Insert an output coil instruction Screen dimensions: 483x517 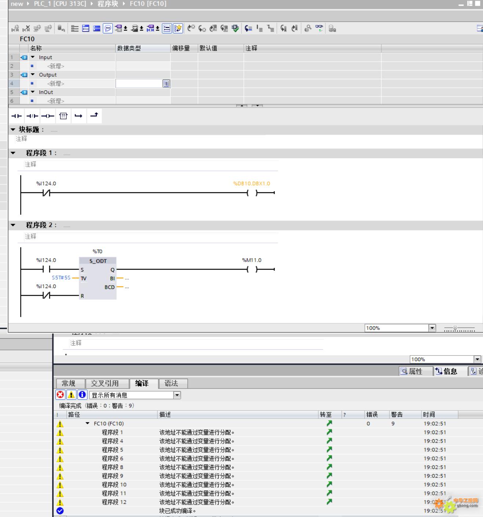[48, 116]
